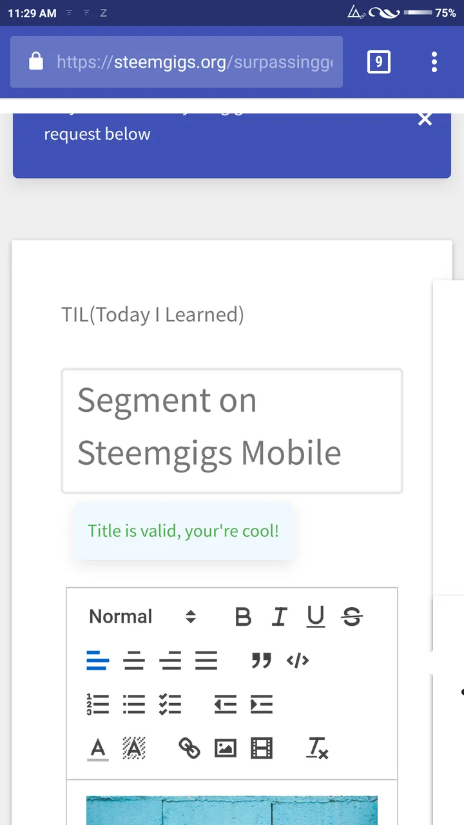
Task: Toggle strikethrough text formatting
Action: [352, 617]
